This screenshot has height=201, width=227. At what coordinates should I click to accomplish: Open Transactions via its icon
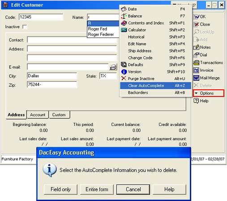[197, 63]
